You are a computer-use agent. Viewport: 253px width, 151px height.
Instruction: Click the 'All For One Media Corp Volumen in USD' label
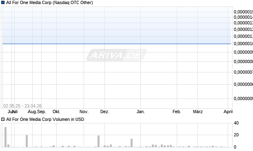pos(45,119)
